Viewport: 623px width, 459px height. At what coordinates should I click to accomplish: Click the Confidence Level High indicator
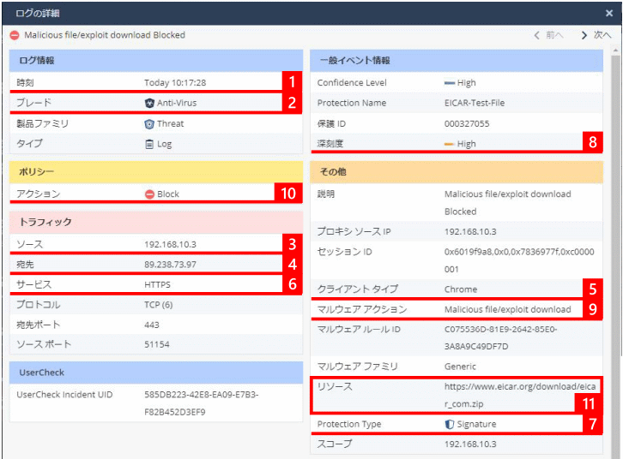click(449, 83)
